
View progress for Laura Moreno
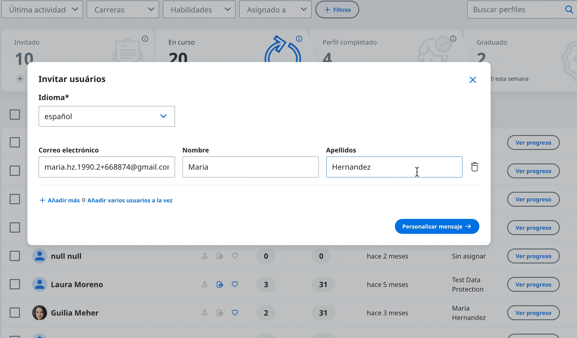[533, 284]
